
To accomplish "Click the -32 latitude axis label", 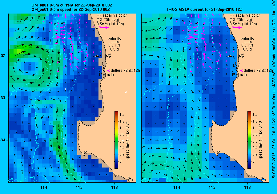I will [x=3, y=56].
